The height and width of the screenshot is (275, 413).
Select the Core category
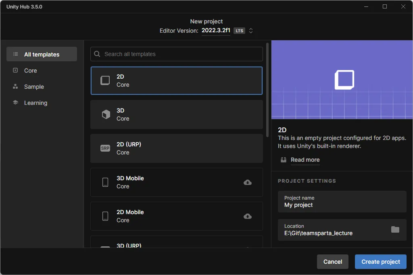42,70
